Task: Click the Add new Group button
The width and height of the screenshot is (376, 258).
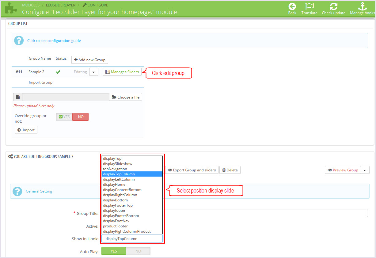Action: point(90,60)
